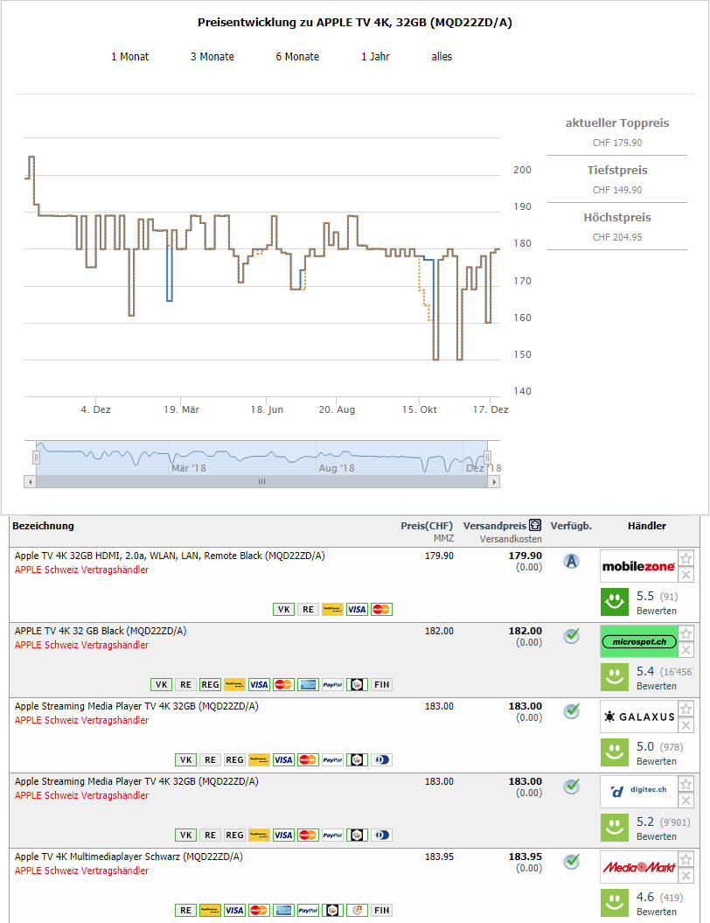Switch chart range to 6 Monate

pos(297,57)
